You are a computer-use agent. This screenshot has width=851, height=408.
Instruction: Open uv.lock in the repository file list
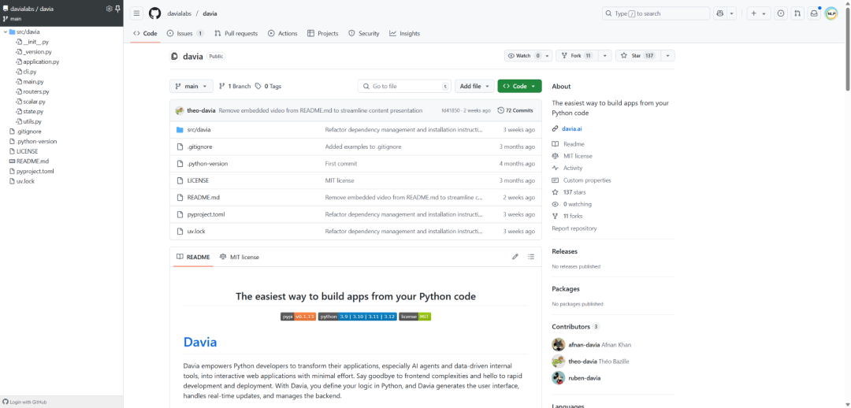(x=196, y=231)
